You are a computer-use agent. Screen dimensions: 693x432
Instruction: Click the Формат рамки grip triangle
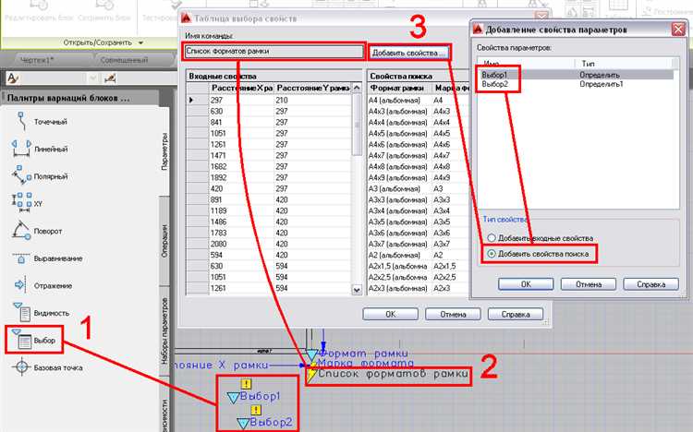point(312,354)
